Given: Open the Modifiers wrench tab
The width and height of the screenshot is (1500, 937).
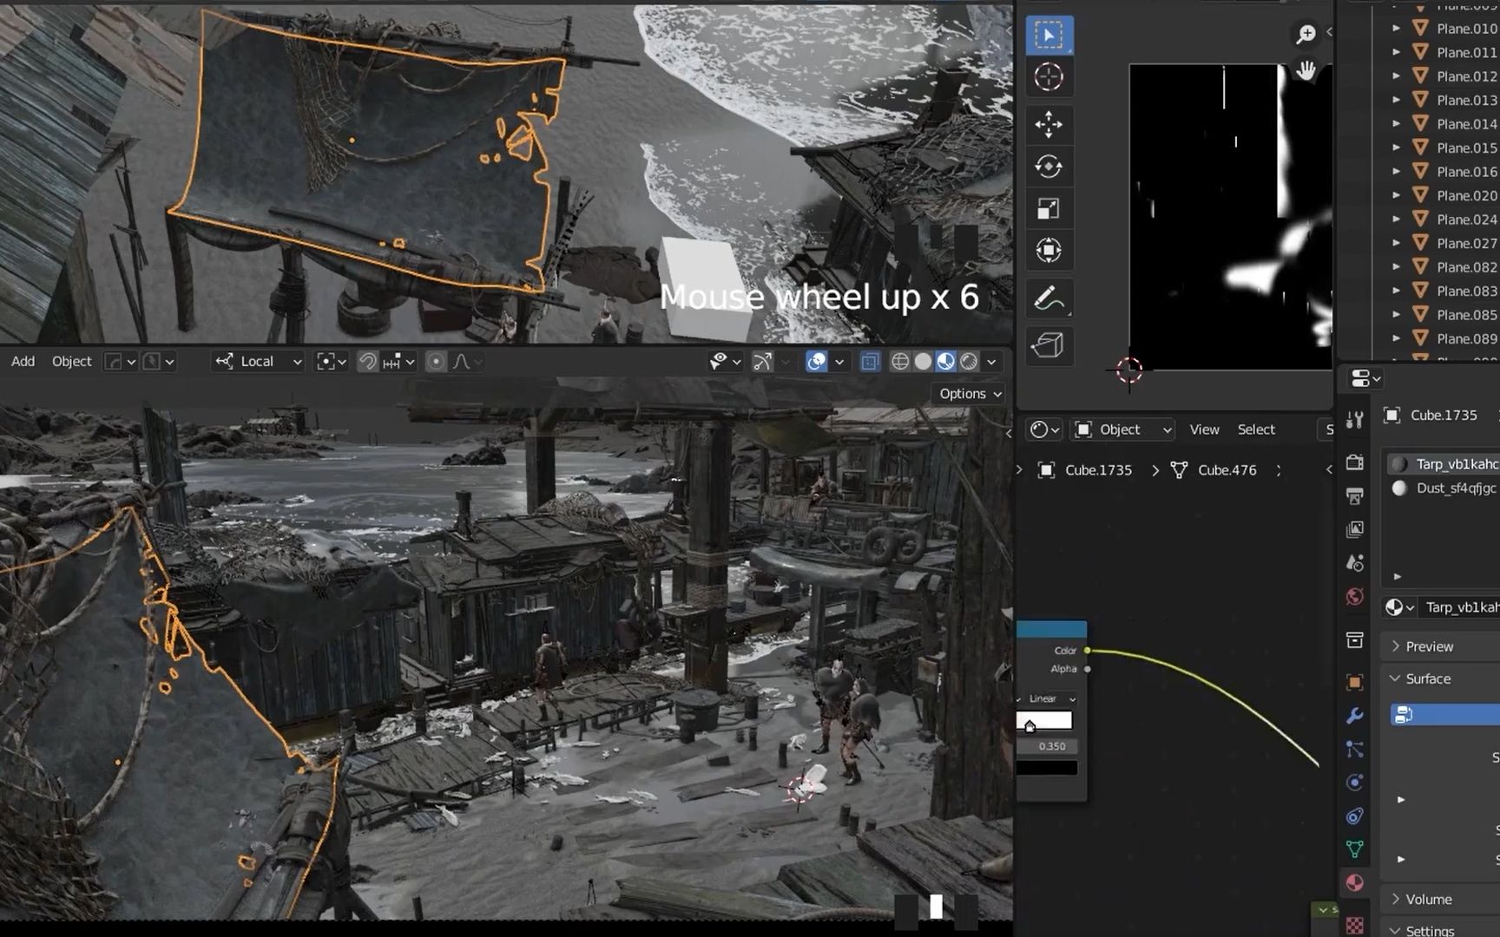Looking at the screenshot, I should (1354, 716).
